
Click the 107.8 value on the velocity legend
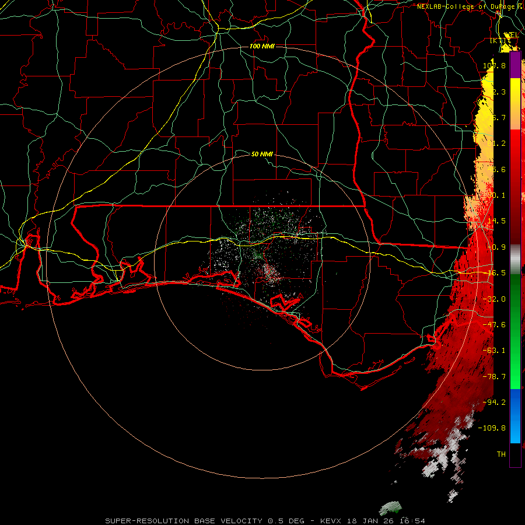pos(494,65)
